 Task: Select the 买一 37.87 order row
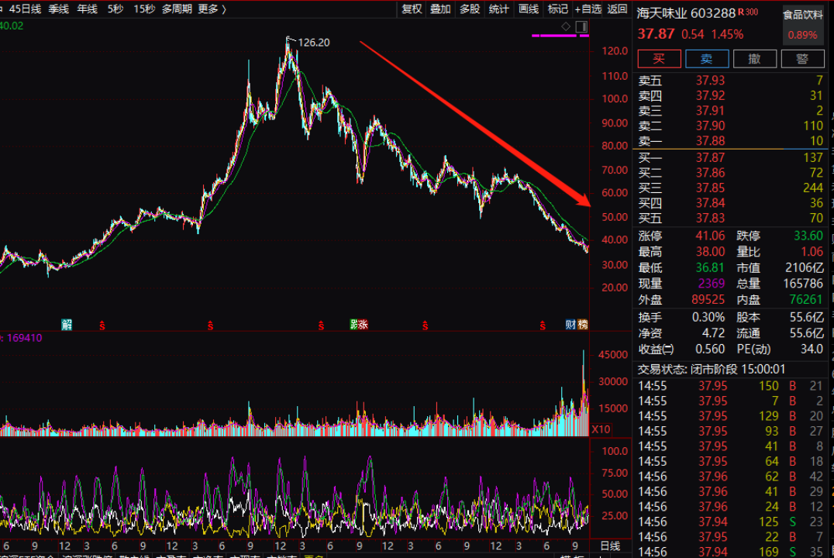tap(730, 157)
